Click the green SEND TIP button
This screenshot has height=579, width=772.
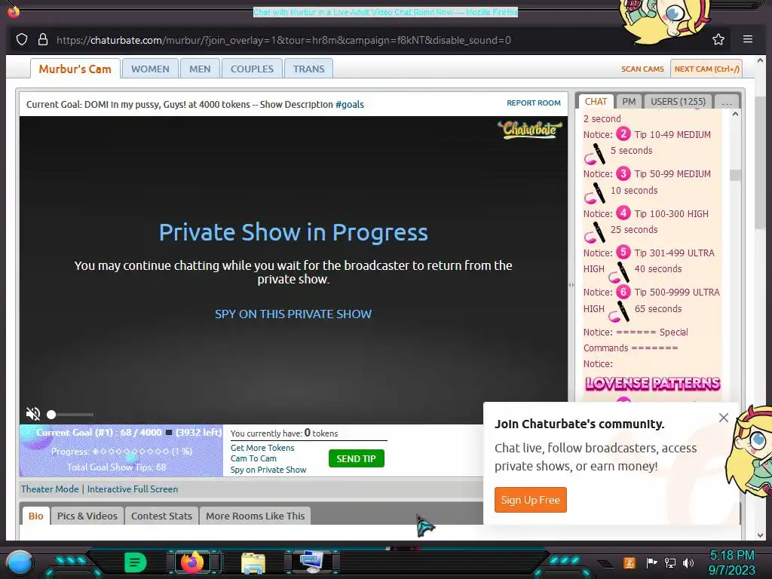coord(356,458)
